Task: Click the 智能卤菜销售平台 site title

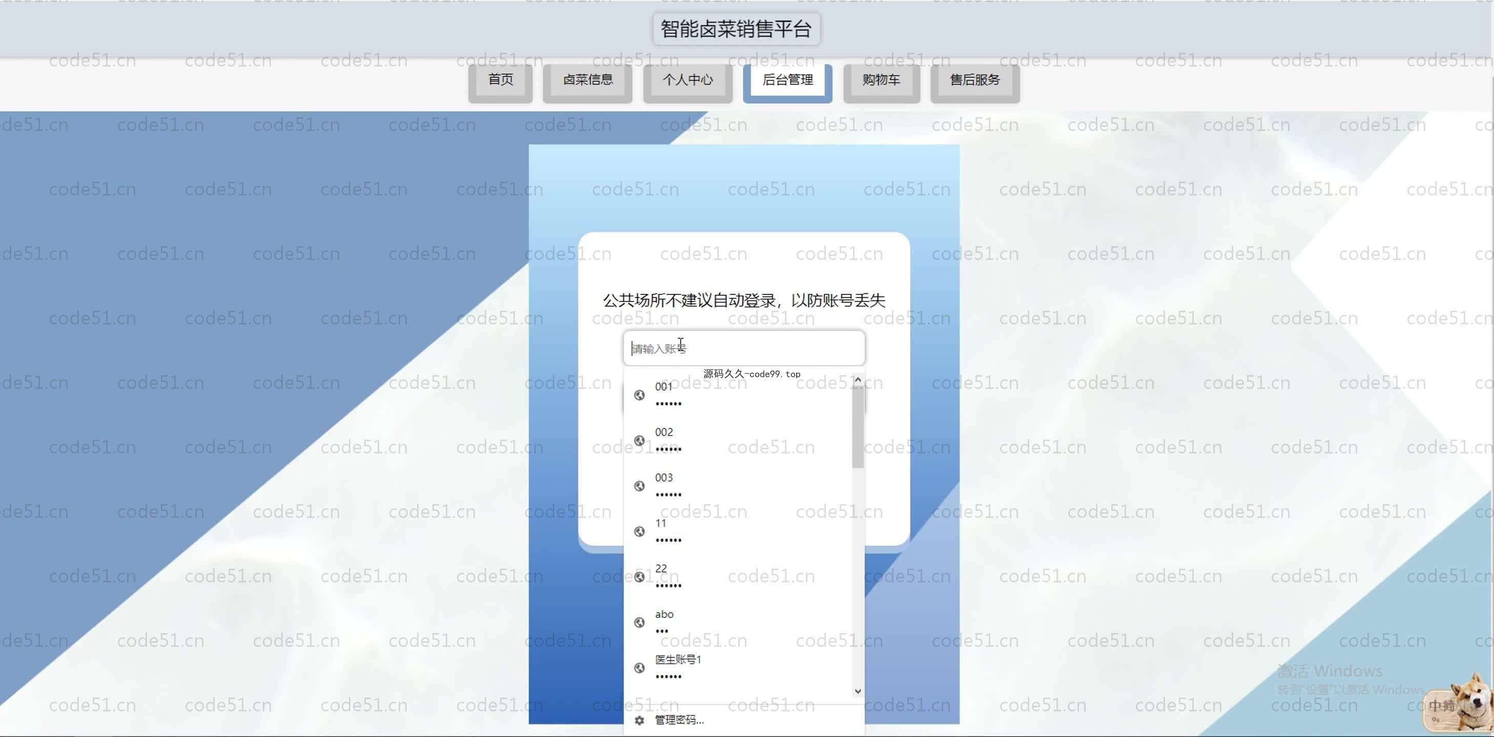Action: tap(736, 29)
